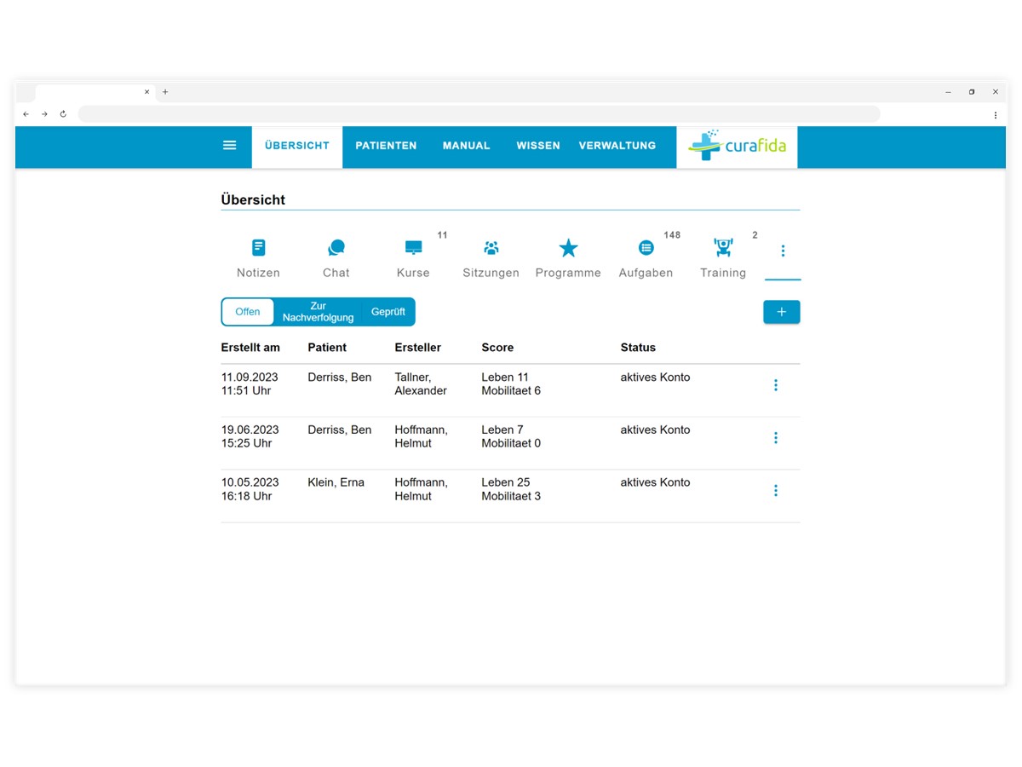The image size is (1022, 767).
Task: Click patient Derriss, Ben in 11.09.2023 row
Action: pos(340,378)
